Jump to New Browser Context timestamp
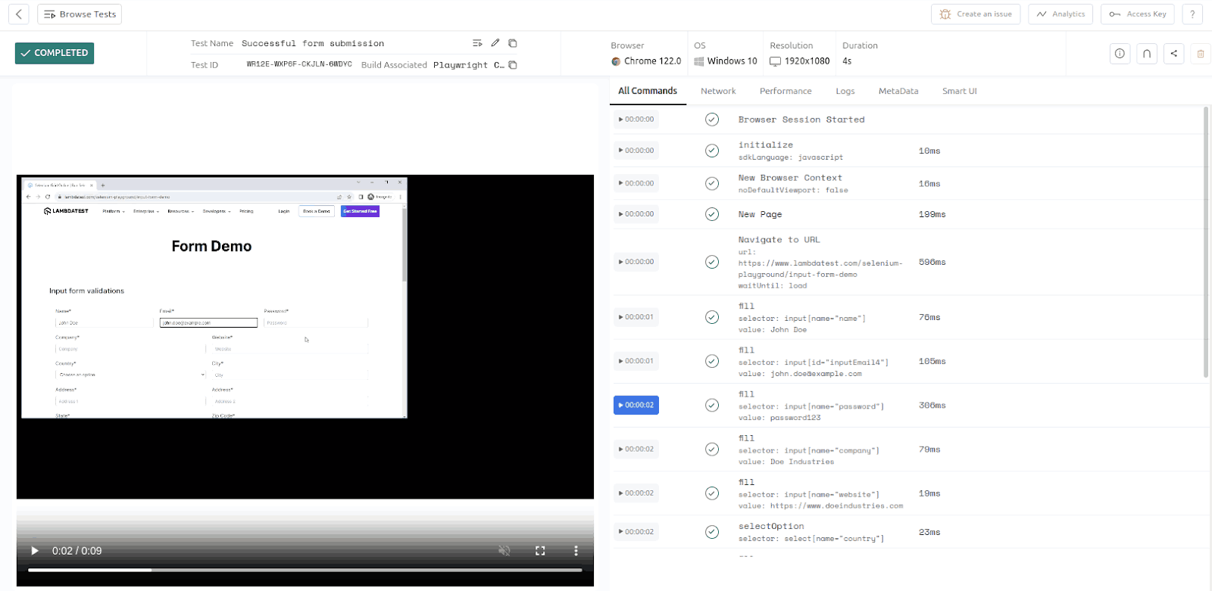 [x=636, y=183]
